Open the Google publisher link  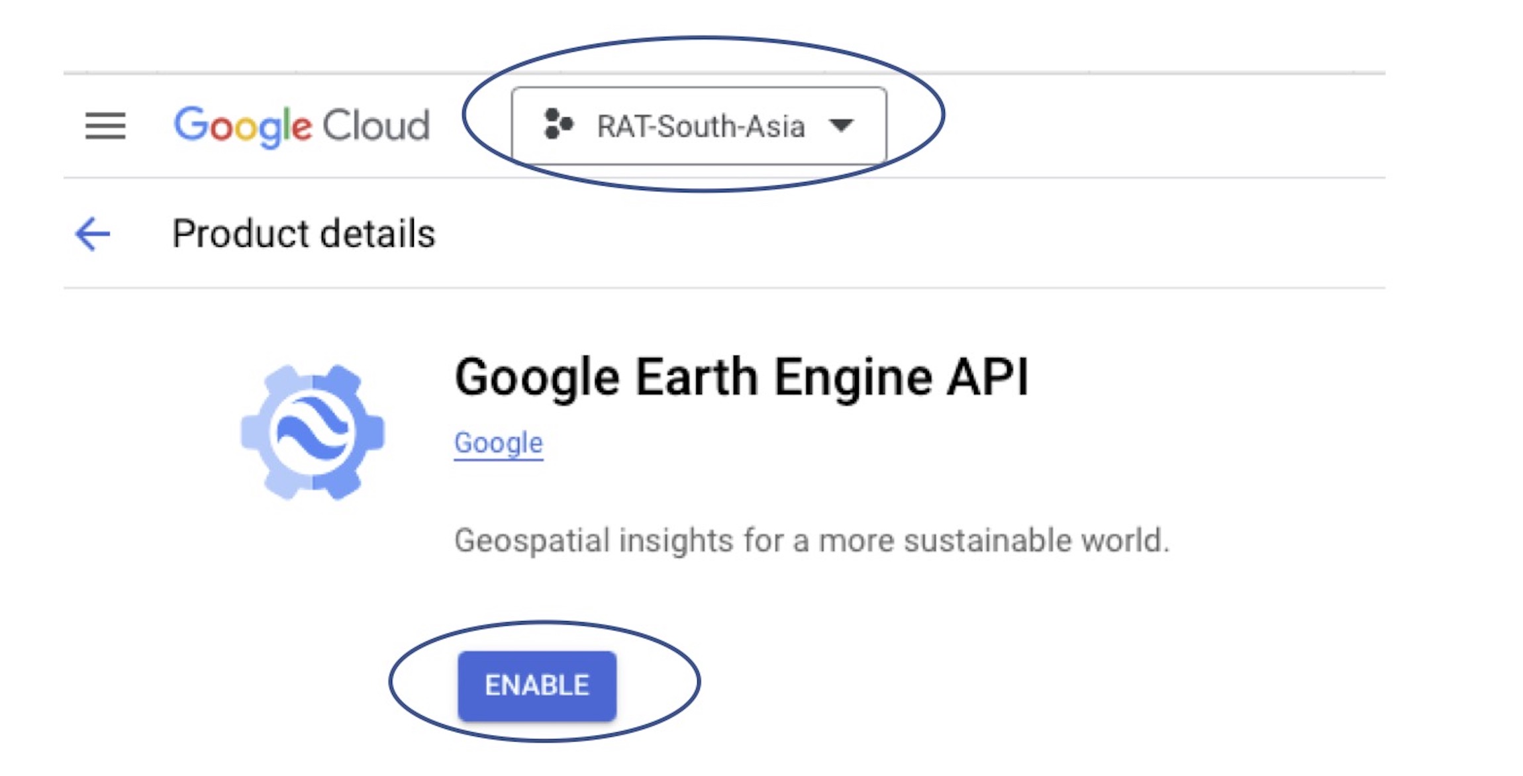point(499,443)
